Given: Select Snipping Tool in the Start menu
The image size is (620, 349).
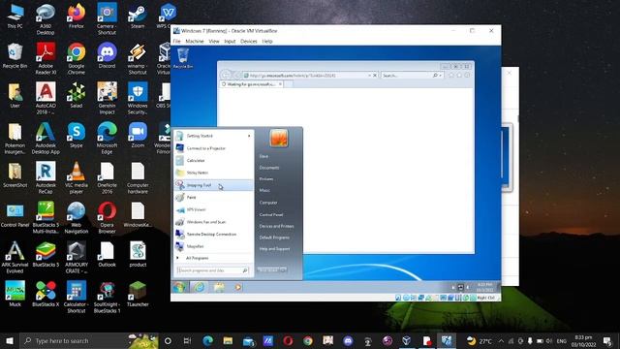Looking at the screenshot, I should pos(213,185).
